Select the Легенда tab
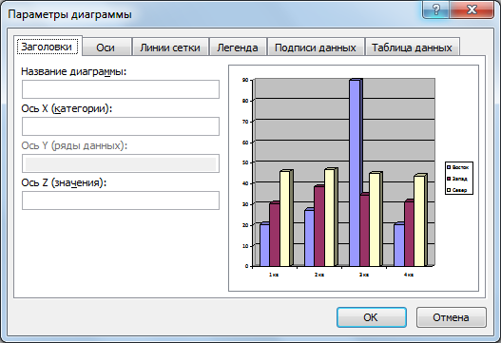Image resolution: width=501 pixels, height=343 pixels. point(238,48)
